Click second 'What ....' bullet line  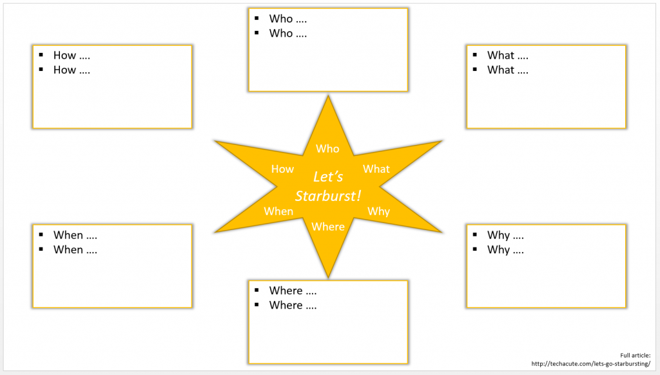[x=507, y=70]
